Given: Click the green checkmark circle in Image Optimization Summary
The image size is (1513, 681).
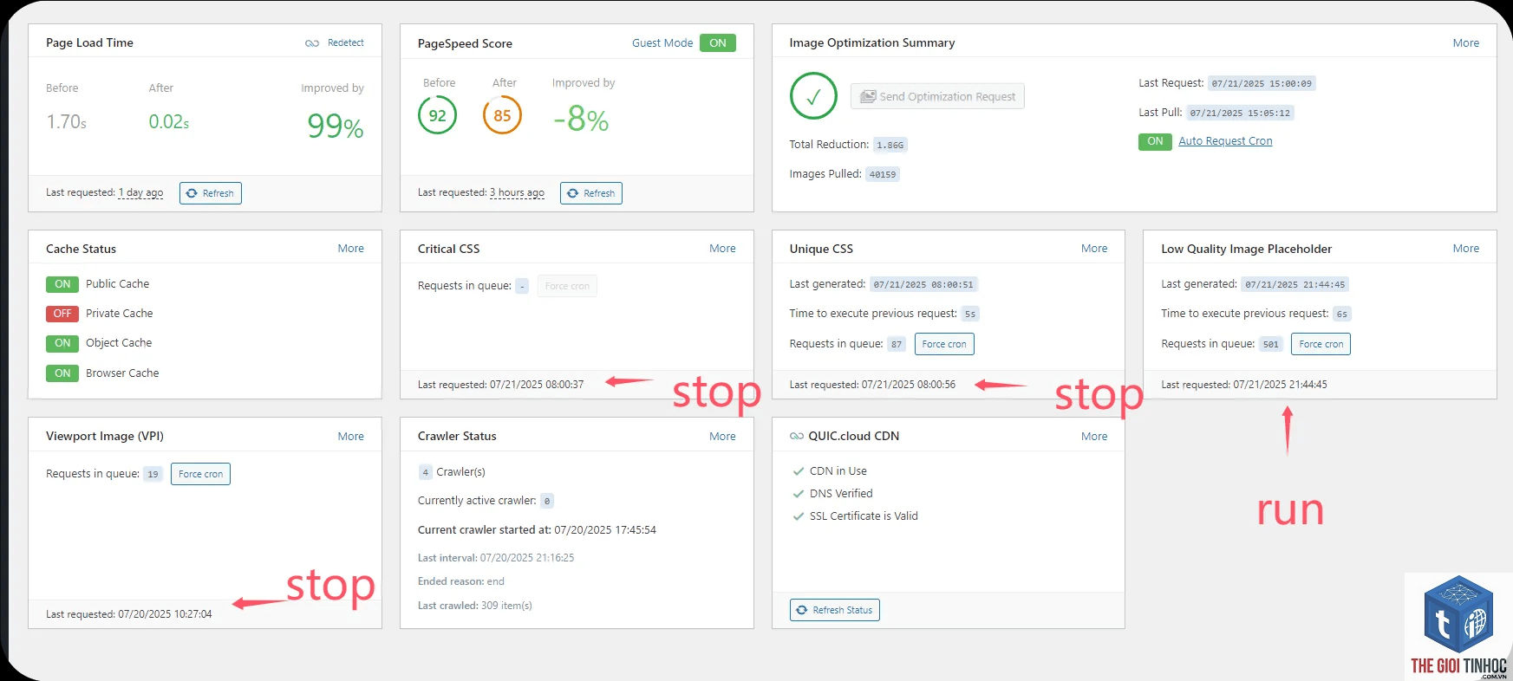Looking at the screenshot, I should 813,96.
